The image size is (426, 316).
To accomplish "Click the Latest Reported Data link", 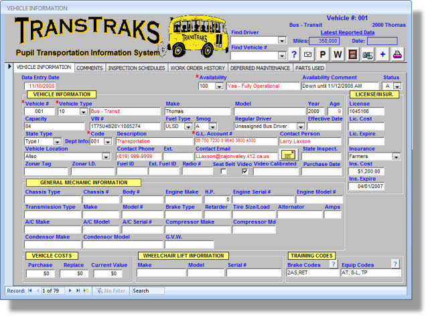I will click(x=347, y=32).
